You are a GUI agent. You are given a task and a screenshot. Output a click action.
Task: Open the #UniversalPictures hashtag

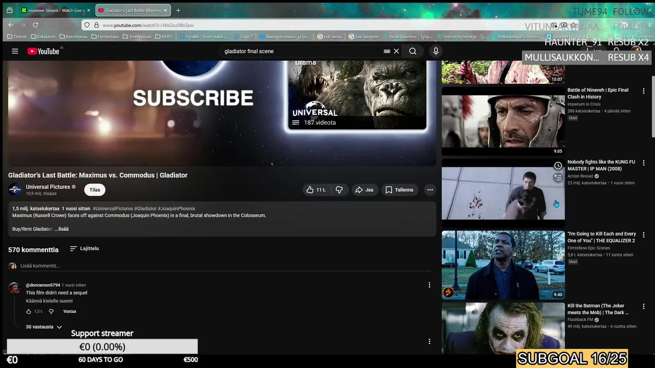[113, 209]
